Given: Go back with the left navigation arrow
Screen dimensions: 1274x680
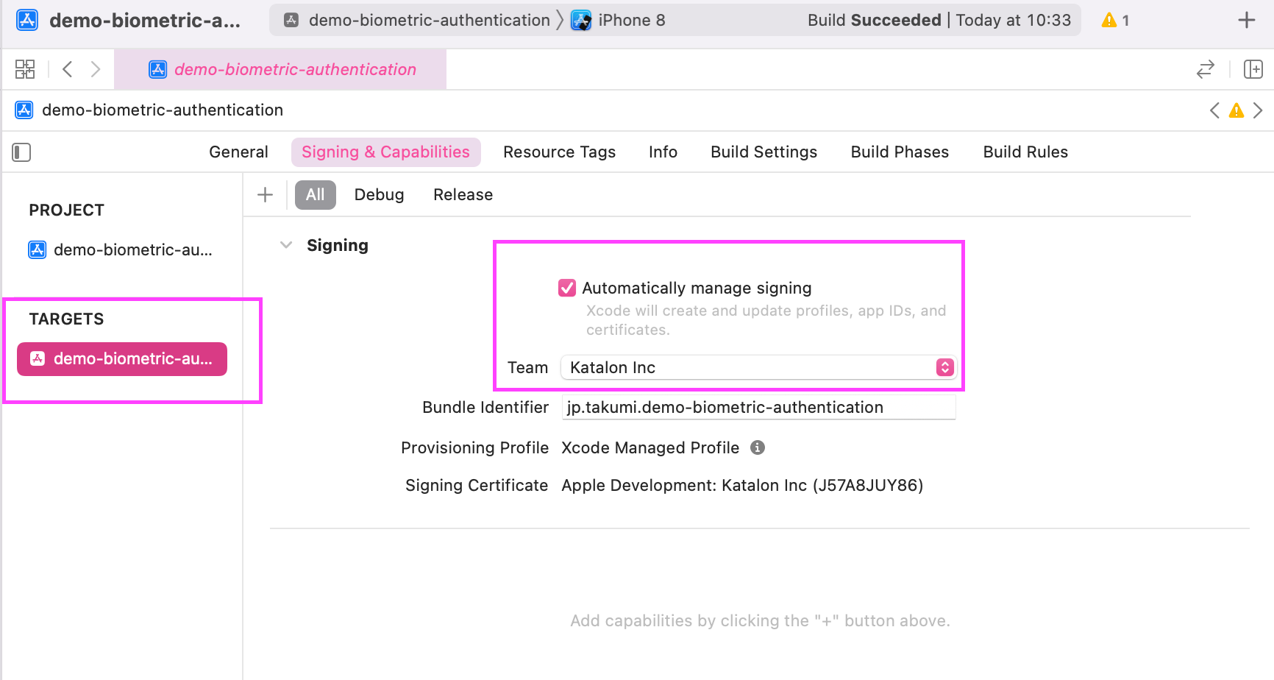Looking at the screenshot, I should 68,69.
